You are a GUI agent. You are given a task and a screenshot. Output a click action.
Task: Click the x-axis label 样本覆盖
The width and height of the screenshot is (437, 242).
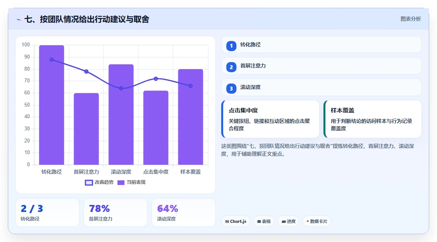point(191,172)
